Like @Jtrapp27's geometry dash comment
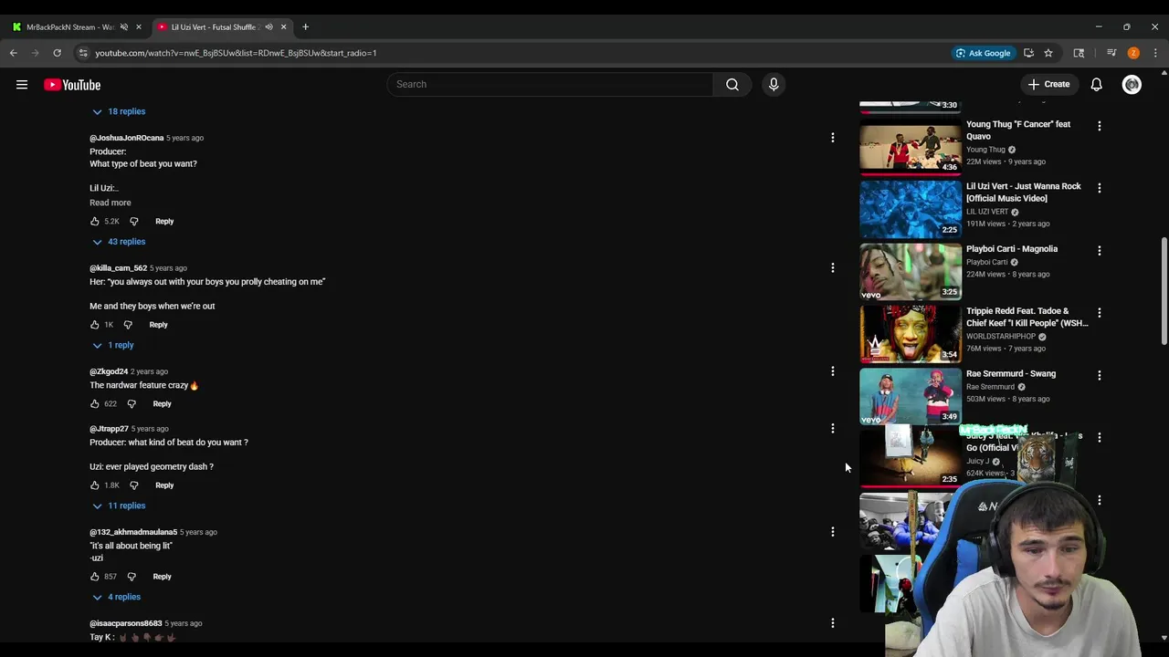1169x657 pixels. coord(94,485)
